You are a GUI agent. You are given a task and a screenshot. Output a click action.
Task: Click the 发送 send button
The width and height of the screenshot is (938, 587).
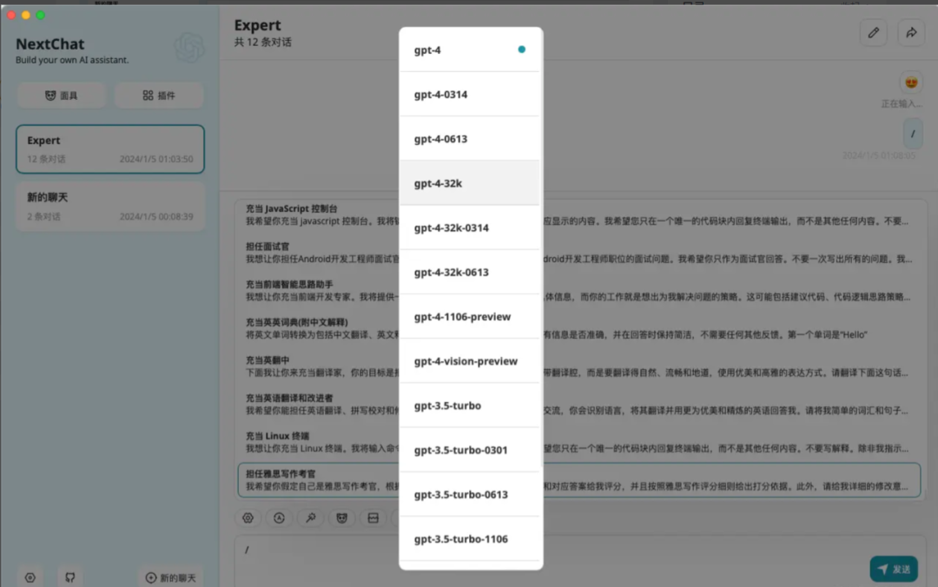pyautogui.click(x=894, y=569)
